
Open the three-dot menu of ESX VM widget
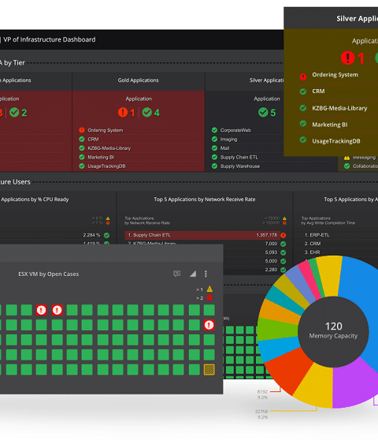206,274
